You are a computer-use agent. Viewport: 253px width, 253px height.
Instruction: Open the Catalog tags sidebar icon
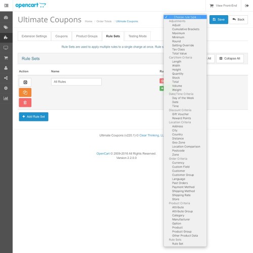[6, 27]
